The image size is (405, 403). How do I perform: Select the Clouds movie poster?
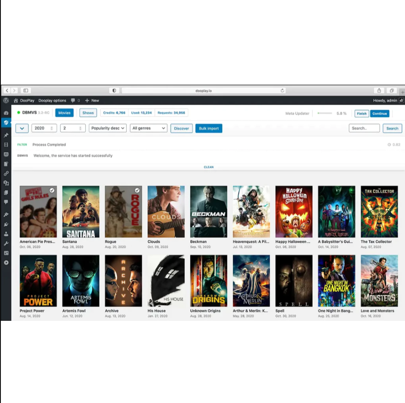[166, 211]
